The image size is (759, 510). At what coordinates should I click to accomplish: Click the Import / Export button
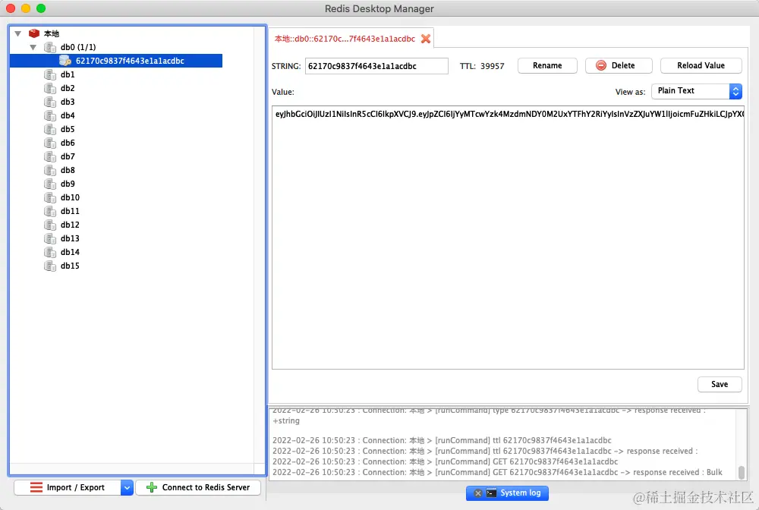click(68, 487)
